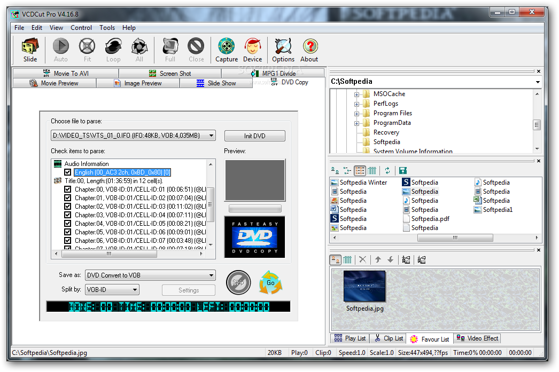
Task: Click the Stop button beside Go
Action: [x=238, y=283]
